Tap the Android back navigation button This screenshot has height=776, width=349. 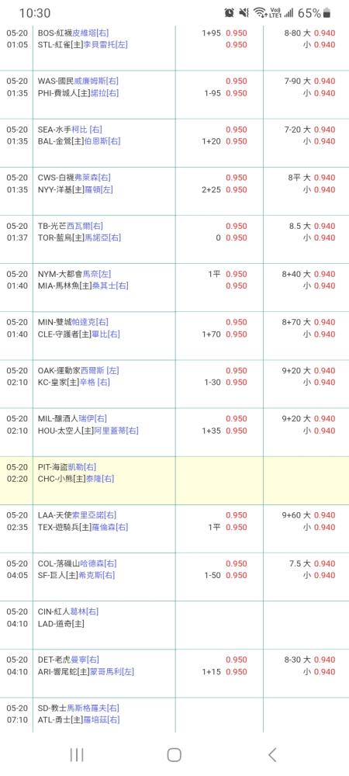272,754
